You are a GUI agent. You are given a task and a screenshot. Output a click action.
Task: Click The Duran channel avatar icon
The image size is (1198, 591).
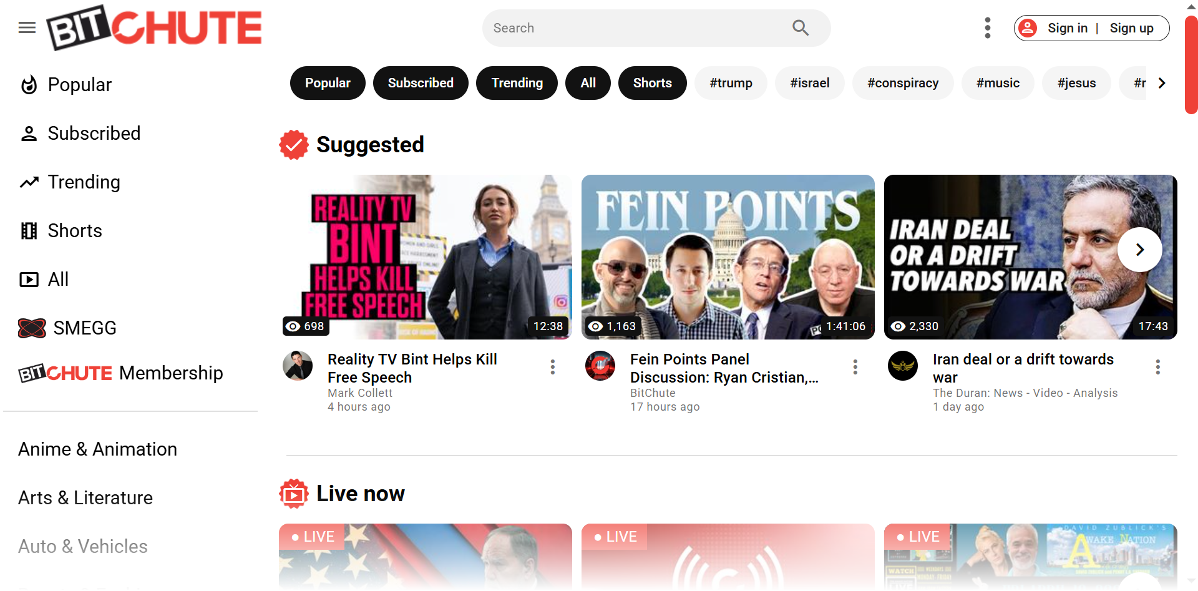(903, 366)
